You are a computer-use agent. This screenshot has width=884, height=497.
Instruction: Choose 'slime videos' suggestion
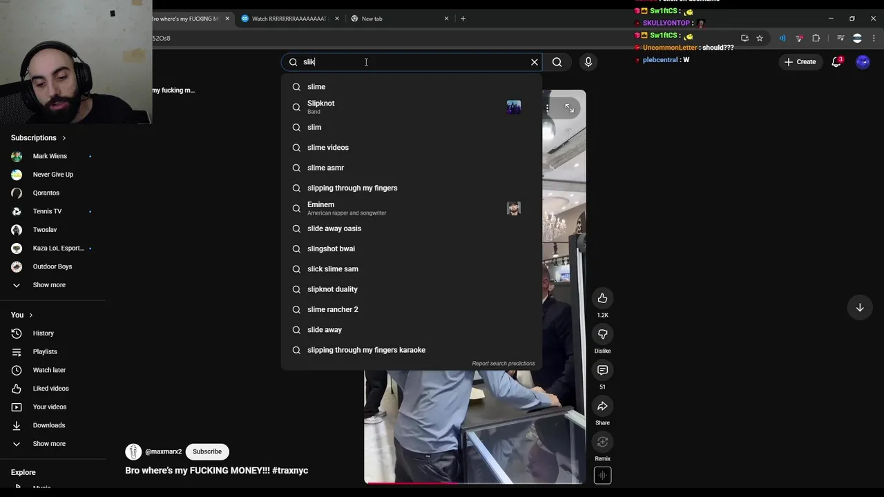pyautogui.click(x=411, y=148)
